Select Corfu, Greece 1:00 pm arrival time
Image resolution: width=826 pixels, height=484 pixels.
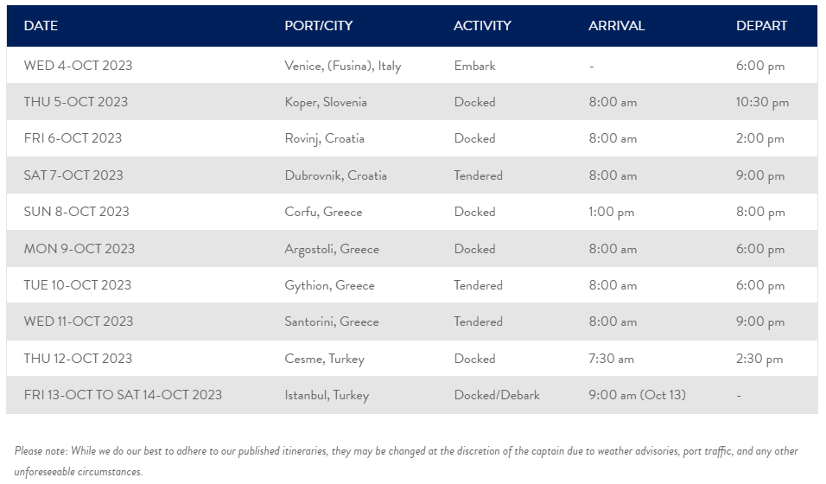click(611, 212)
